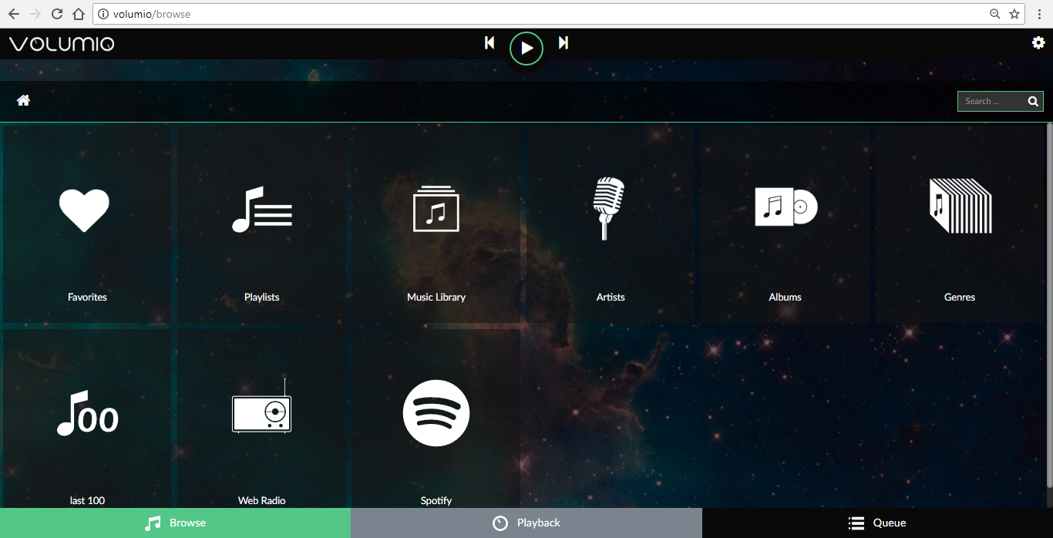Viewport: 1053px width, 538px height.
Task: Skip to the previous track
Action: tap(489, 43)
